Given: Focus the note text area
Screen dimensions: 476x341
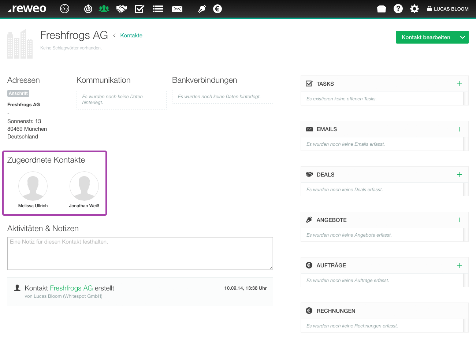Looking at the screenshot, I should [x=140, y=253].
